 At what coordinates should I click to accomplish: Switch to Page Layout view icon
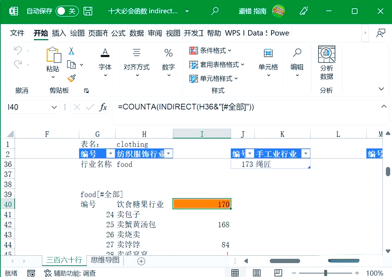[256, 273]
